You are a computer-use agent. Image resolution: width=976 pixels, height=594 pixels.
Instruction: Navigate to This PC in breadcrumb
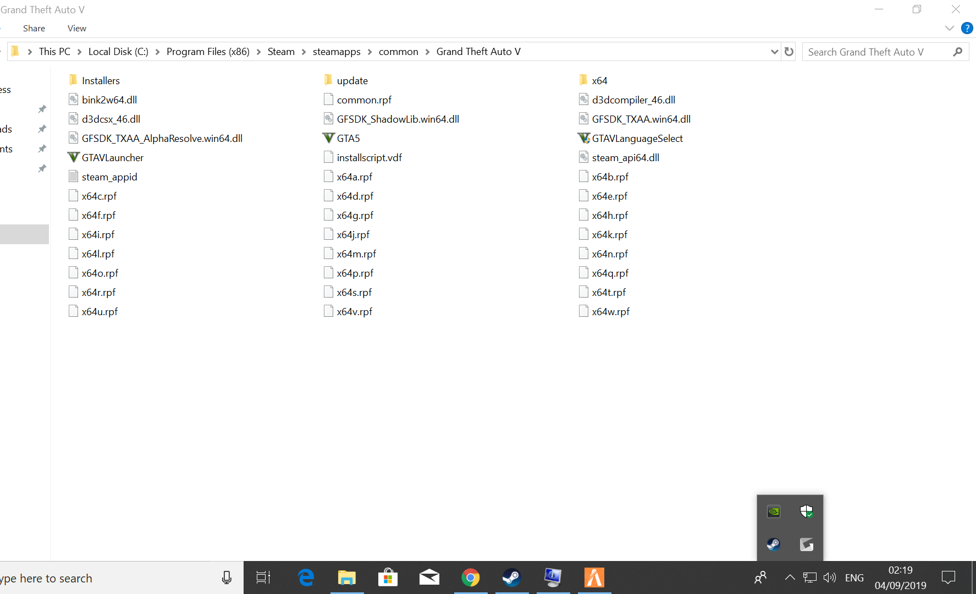(54, 52)
